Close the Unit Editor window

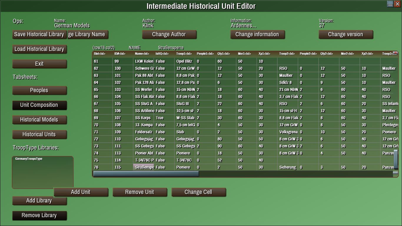click(397, 4)
